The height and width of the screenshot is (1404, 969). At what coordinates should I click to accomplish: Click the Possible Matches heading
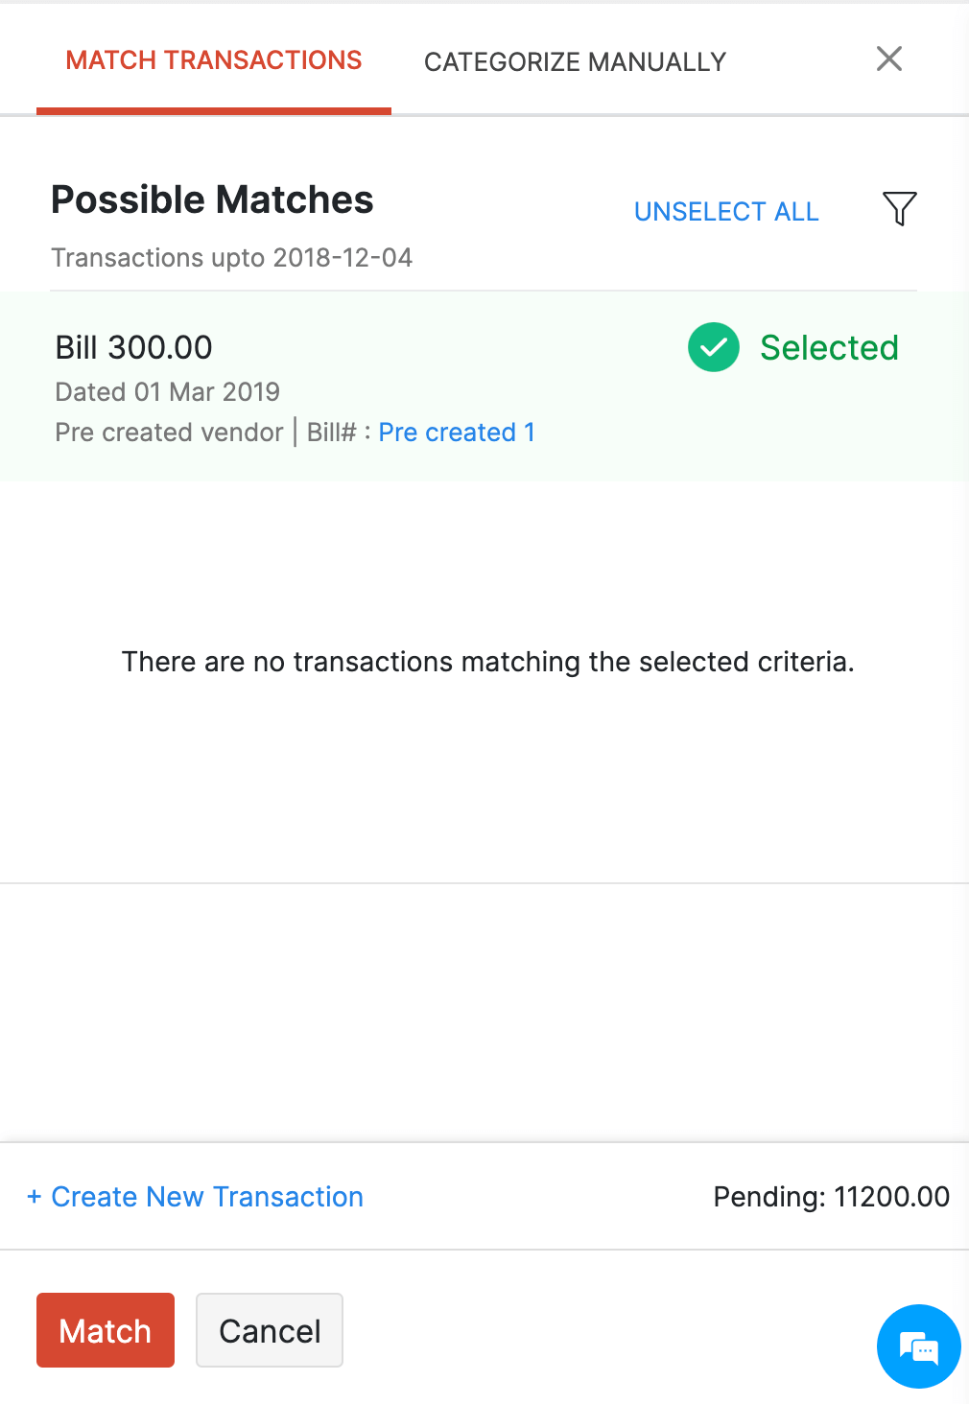(x=212, y=200)
